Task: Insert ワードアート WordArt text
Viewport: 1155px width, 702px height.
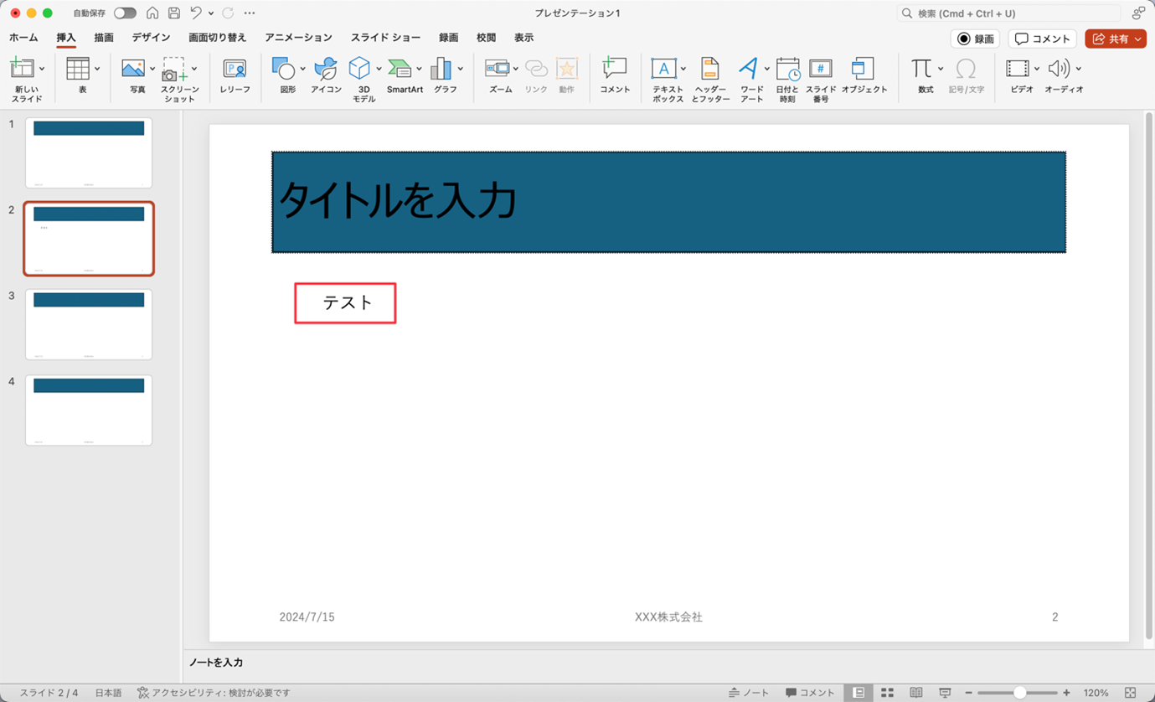Action: (749, 69)
